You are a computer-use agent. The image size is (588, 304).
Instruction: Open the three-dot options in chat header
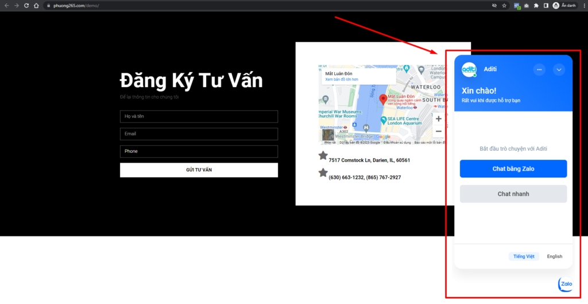(x=539, y=70)
